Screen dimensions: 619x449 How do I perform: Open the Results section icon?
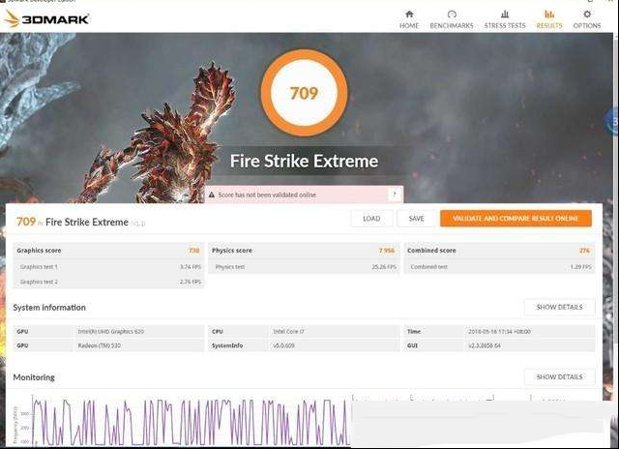(x=549, y=15)
